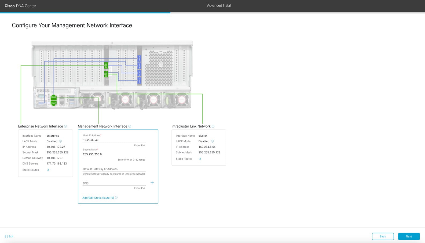The image size is (425, 243).
Task: Click the Next button
Action: [x=409, y=236]
